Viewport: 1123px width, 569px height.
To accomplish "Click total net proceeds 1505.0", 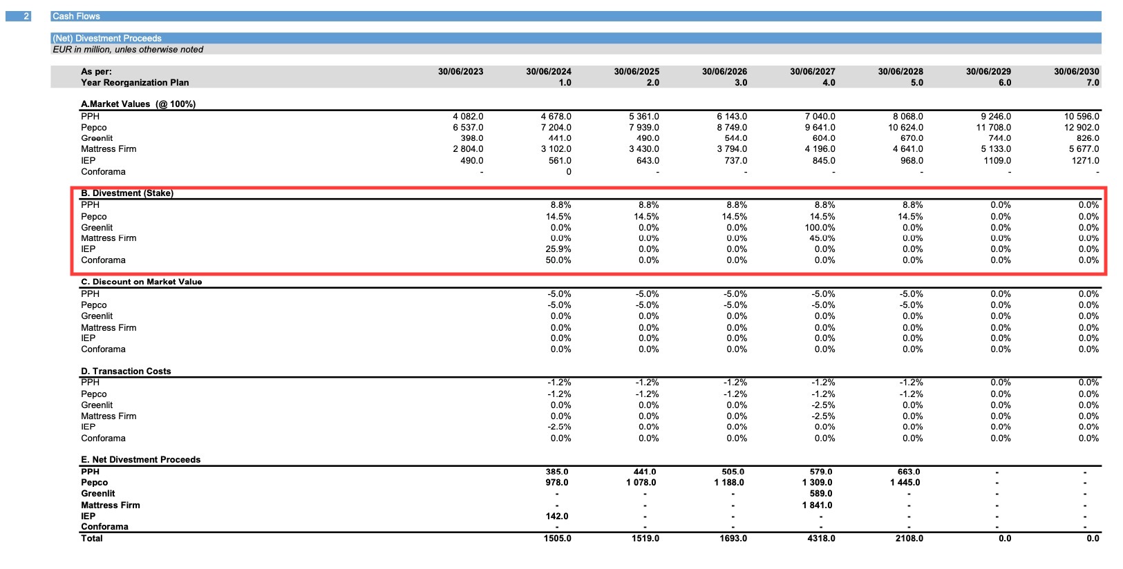I will [x=558, y=539].
